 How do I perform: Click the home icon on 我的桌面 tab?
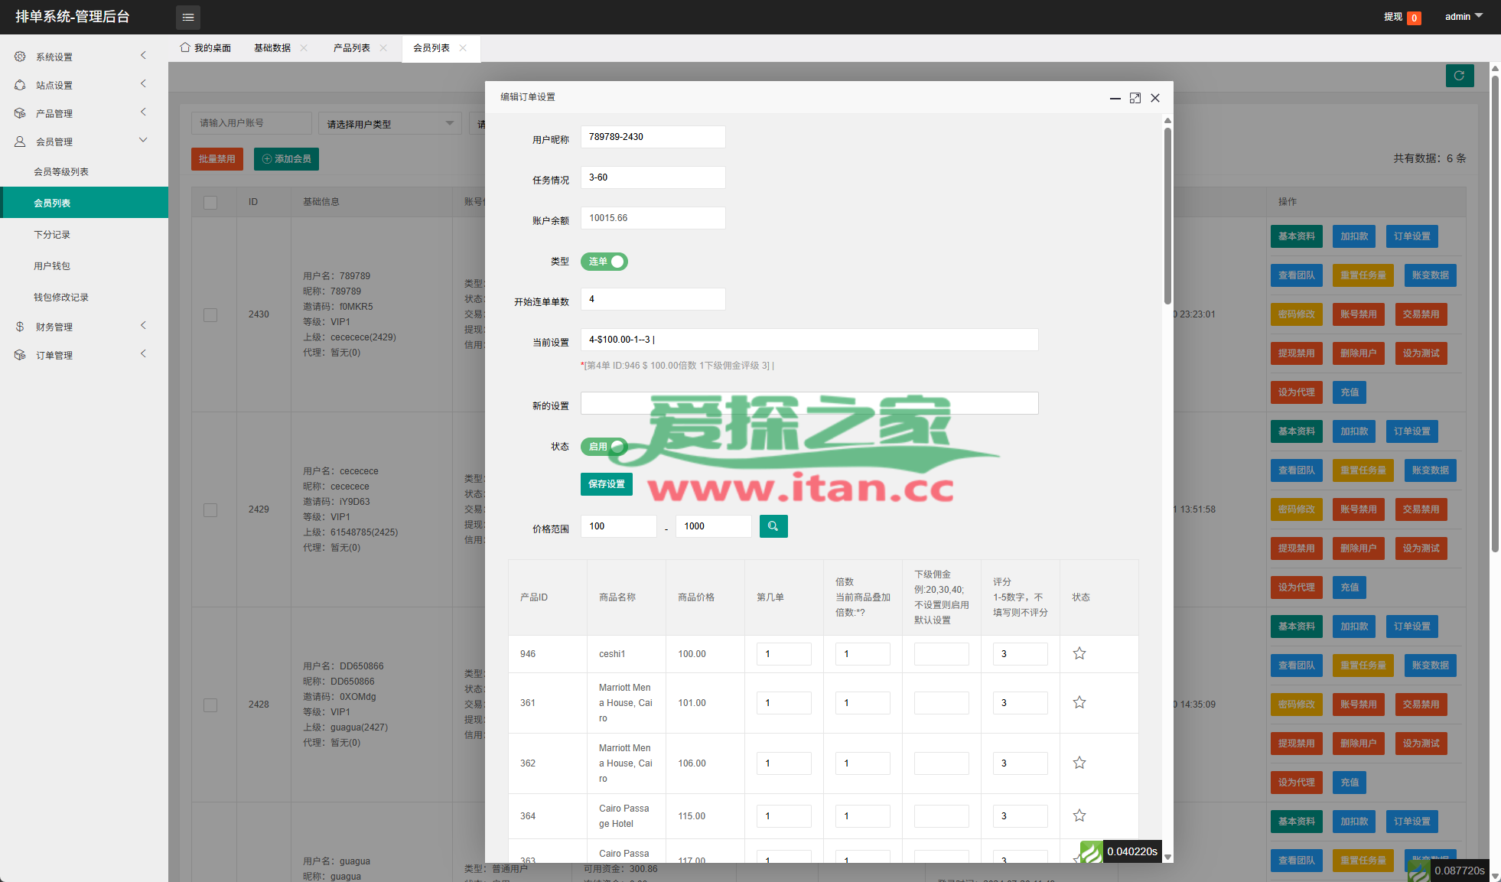(185, 47)
